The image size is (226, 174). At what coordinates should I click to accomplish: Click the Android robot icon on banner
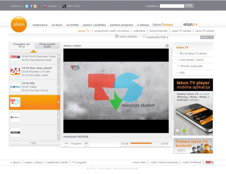click(184, 131)
